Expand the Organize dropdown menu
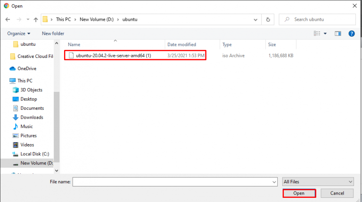 point(19,33)
